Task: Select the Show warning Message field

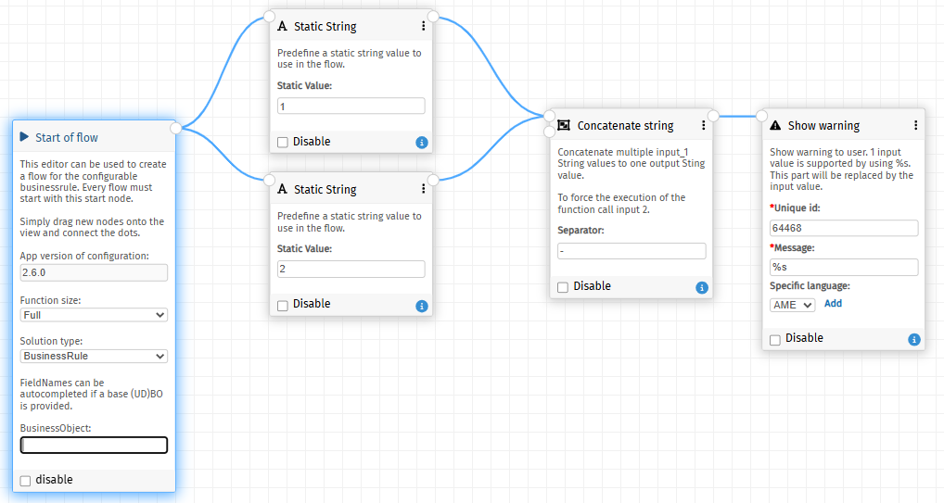Action: (x=844, y=267)
